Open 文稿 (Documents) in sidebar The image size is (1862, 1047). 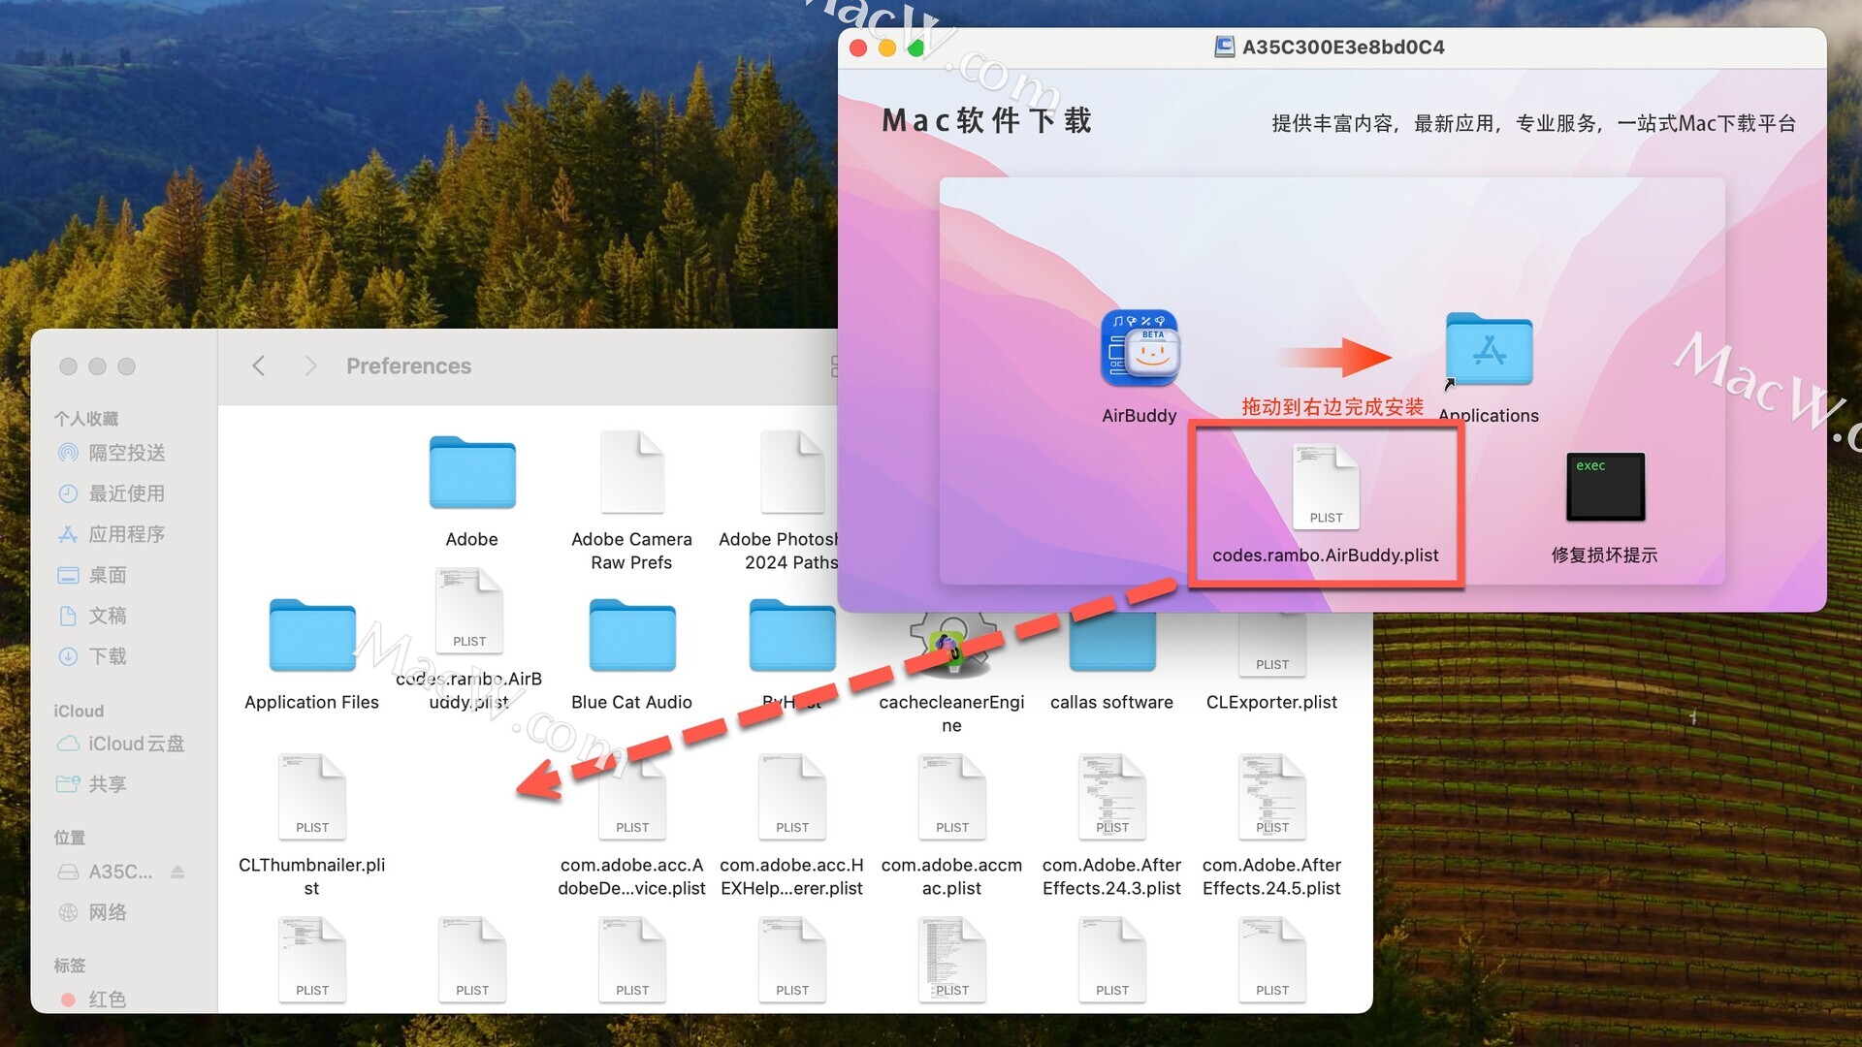(93, 616)
